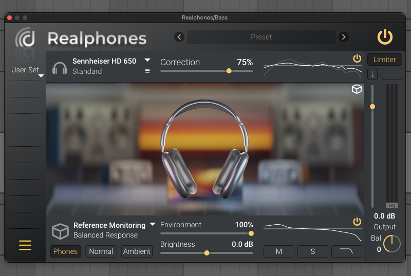Image resolution: width=411 pixels, height=276 pixels.
Task: Open the hamburger menu at the sidebar bottom
Action: (25, 245)
